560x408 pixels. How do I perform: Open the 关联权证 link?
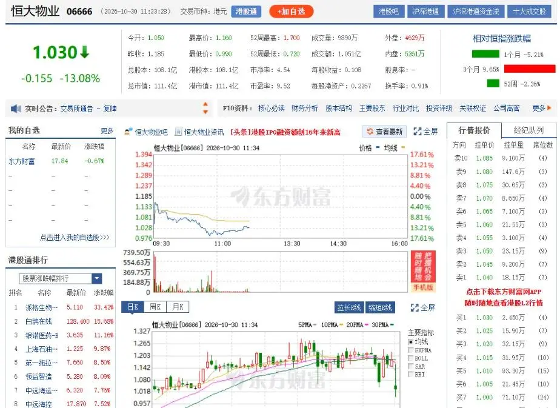pos(473,109)
